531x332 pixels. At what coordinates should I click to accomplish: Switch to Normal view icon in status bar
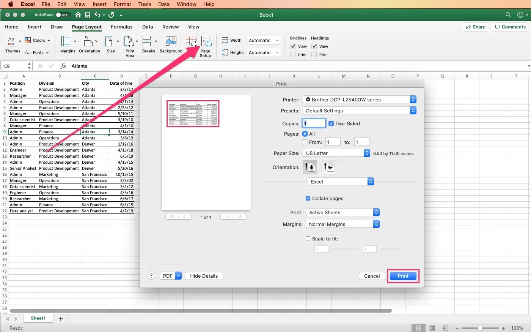click(418, 328)
